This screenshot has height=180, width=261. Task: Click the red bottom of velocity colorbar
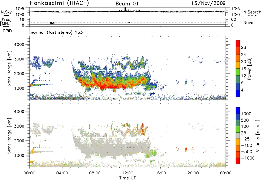tap(238, 161)
